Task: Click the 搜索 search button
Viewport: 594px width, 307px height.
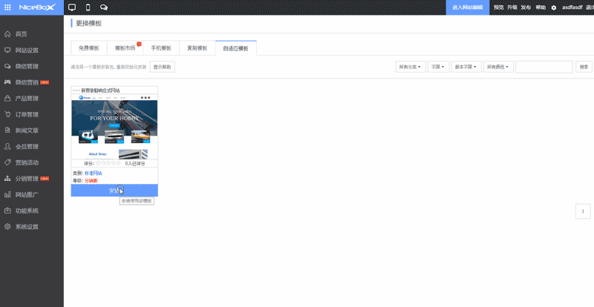Action: coord(584,67)
